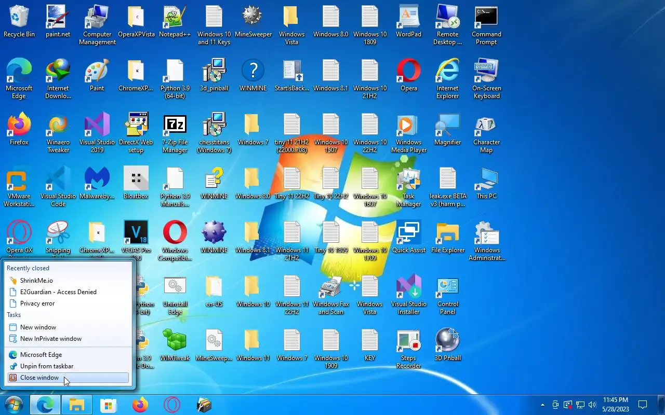This screenshot has height=415, width=665.
Task: Select the leak.exe BETA file
Action: tap(448, 187)
